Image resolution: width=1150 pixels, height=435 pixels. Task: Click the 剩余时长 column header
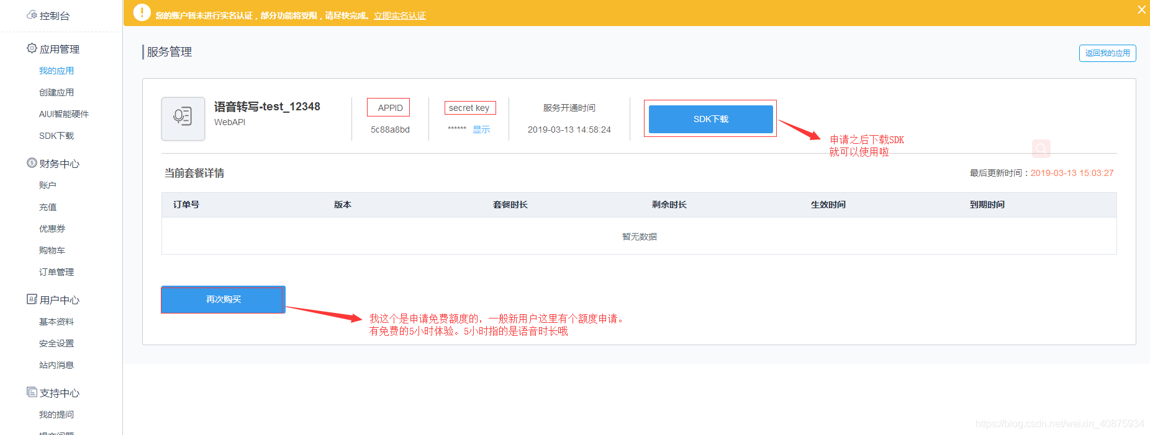pyautogui.click(x=669, y=204)
